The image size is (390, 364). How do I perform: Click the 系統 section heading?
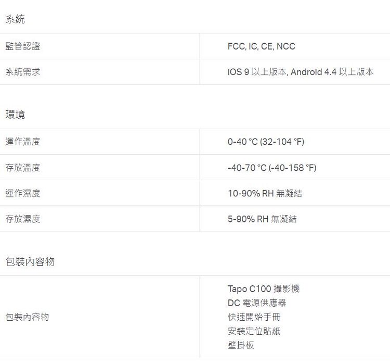[x=15, y=19]
